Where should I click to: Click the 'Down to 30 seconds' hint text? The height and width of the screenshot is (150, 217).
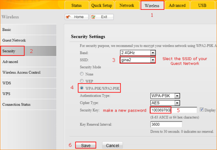(182, 131)
